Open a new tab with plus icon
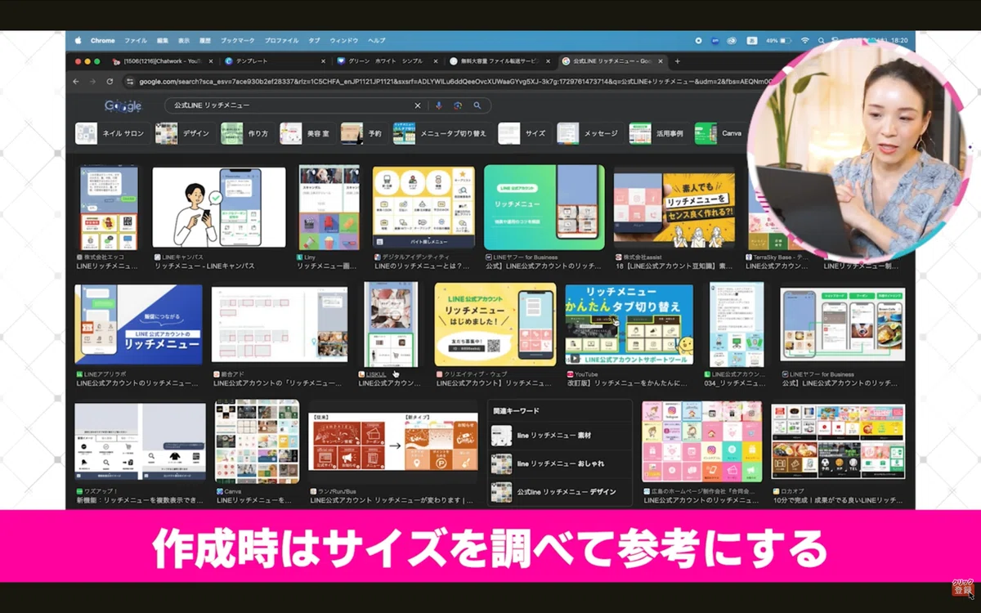 click(677, 61)
